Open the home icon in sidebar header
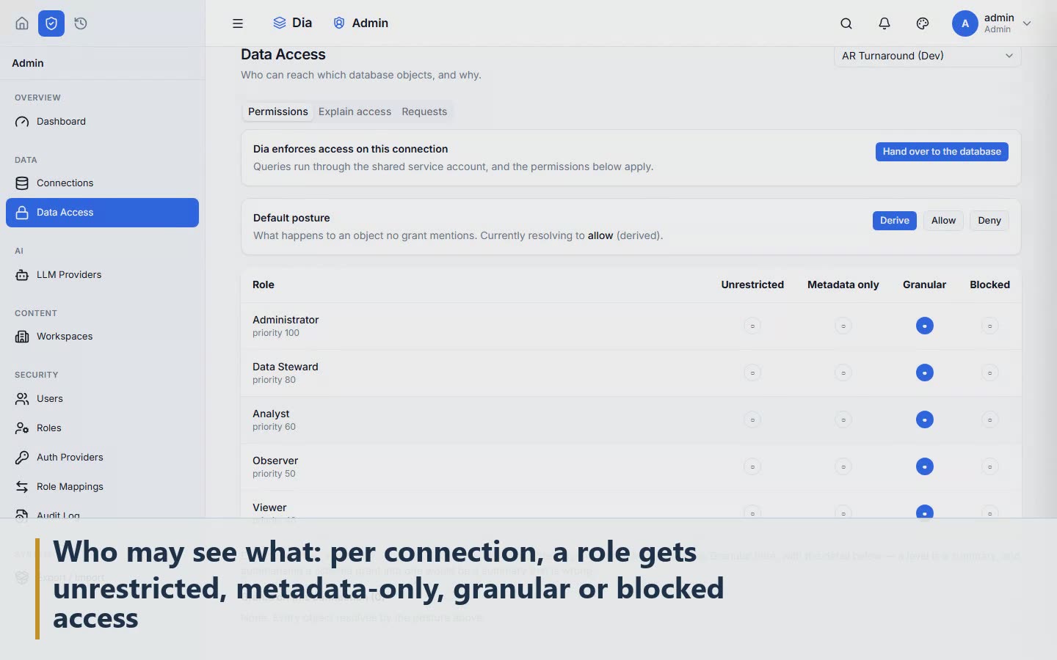The image size is (1057, 660). point(22,23)
